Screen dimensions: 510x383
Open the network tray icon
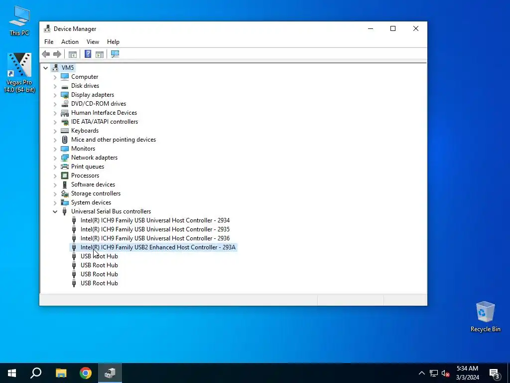(x=434, y=373)
